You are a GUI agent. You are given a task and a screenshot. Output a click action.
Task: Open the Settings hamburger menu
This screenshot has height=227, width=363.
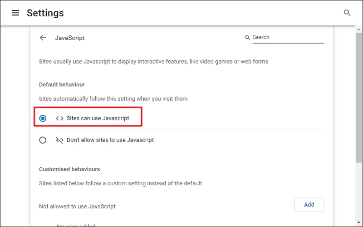pos(15,13)
